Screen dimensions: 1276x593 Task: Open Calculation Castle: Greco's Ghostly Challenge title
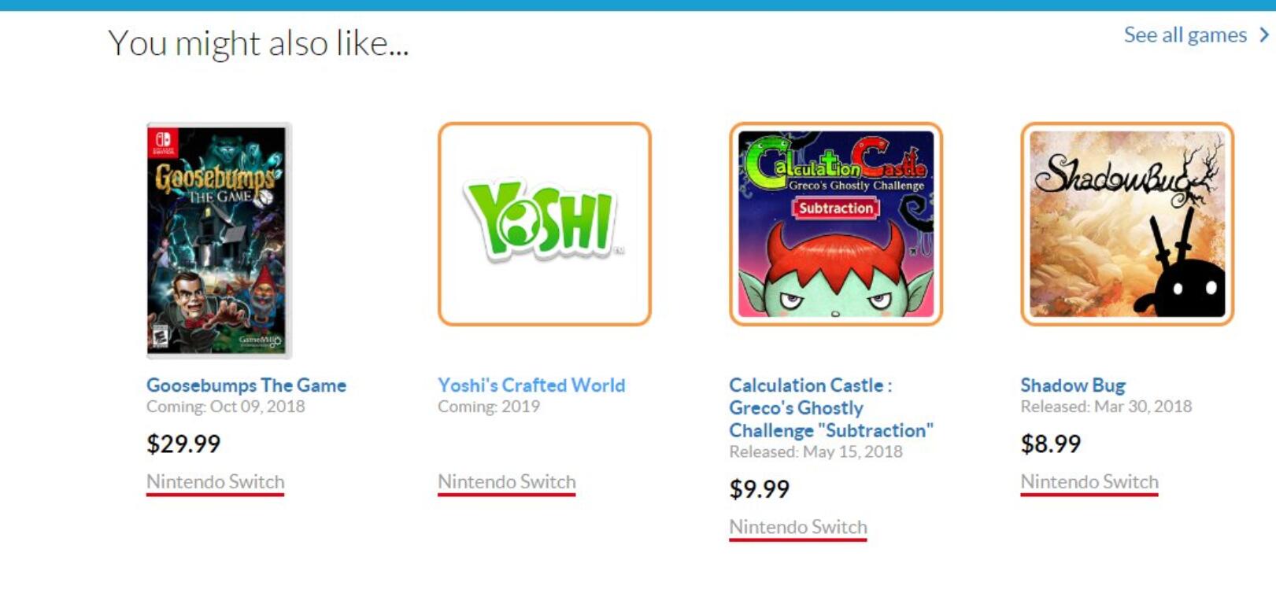pos(830,408)
